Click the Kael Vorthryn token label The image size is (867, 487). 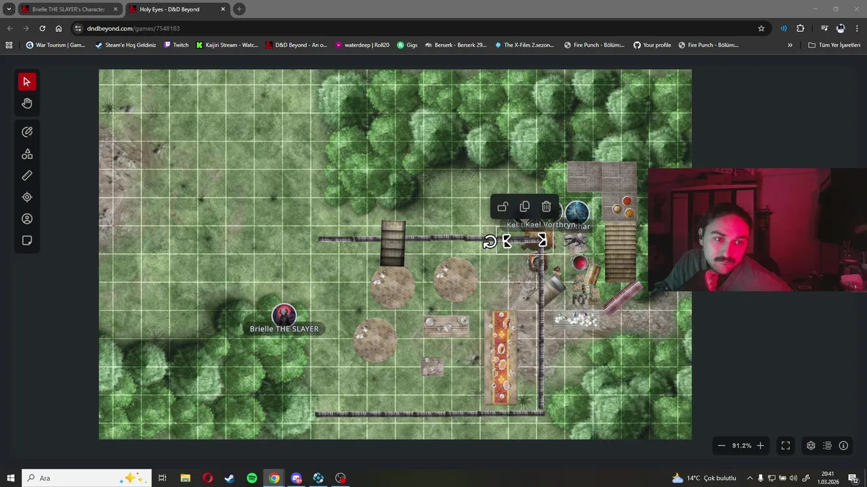[549, 225]
